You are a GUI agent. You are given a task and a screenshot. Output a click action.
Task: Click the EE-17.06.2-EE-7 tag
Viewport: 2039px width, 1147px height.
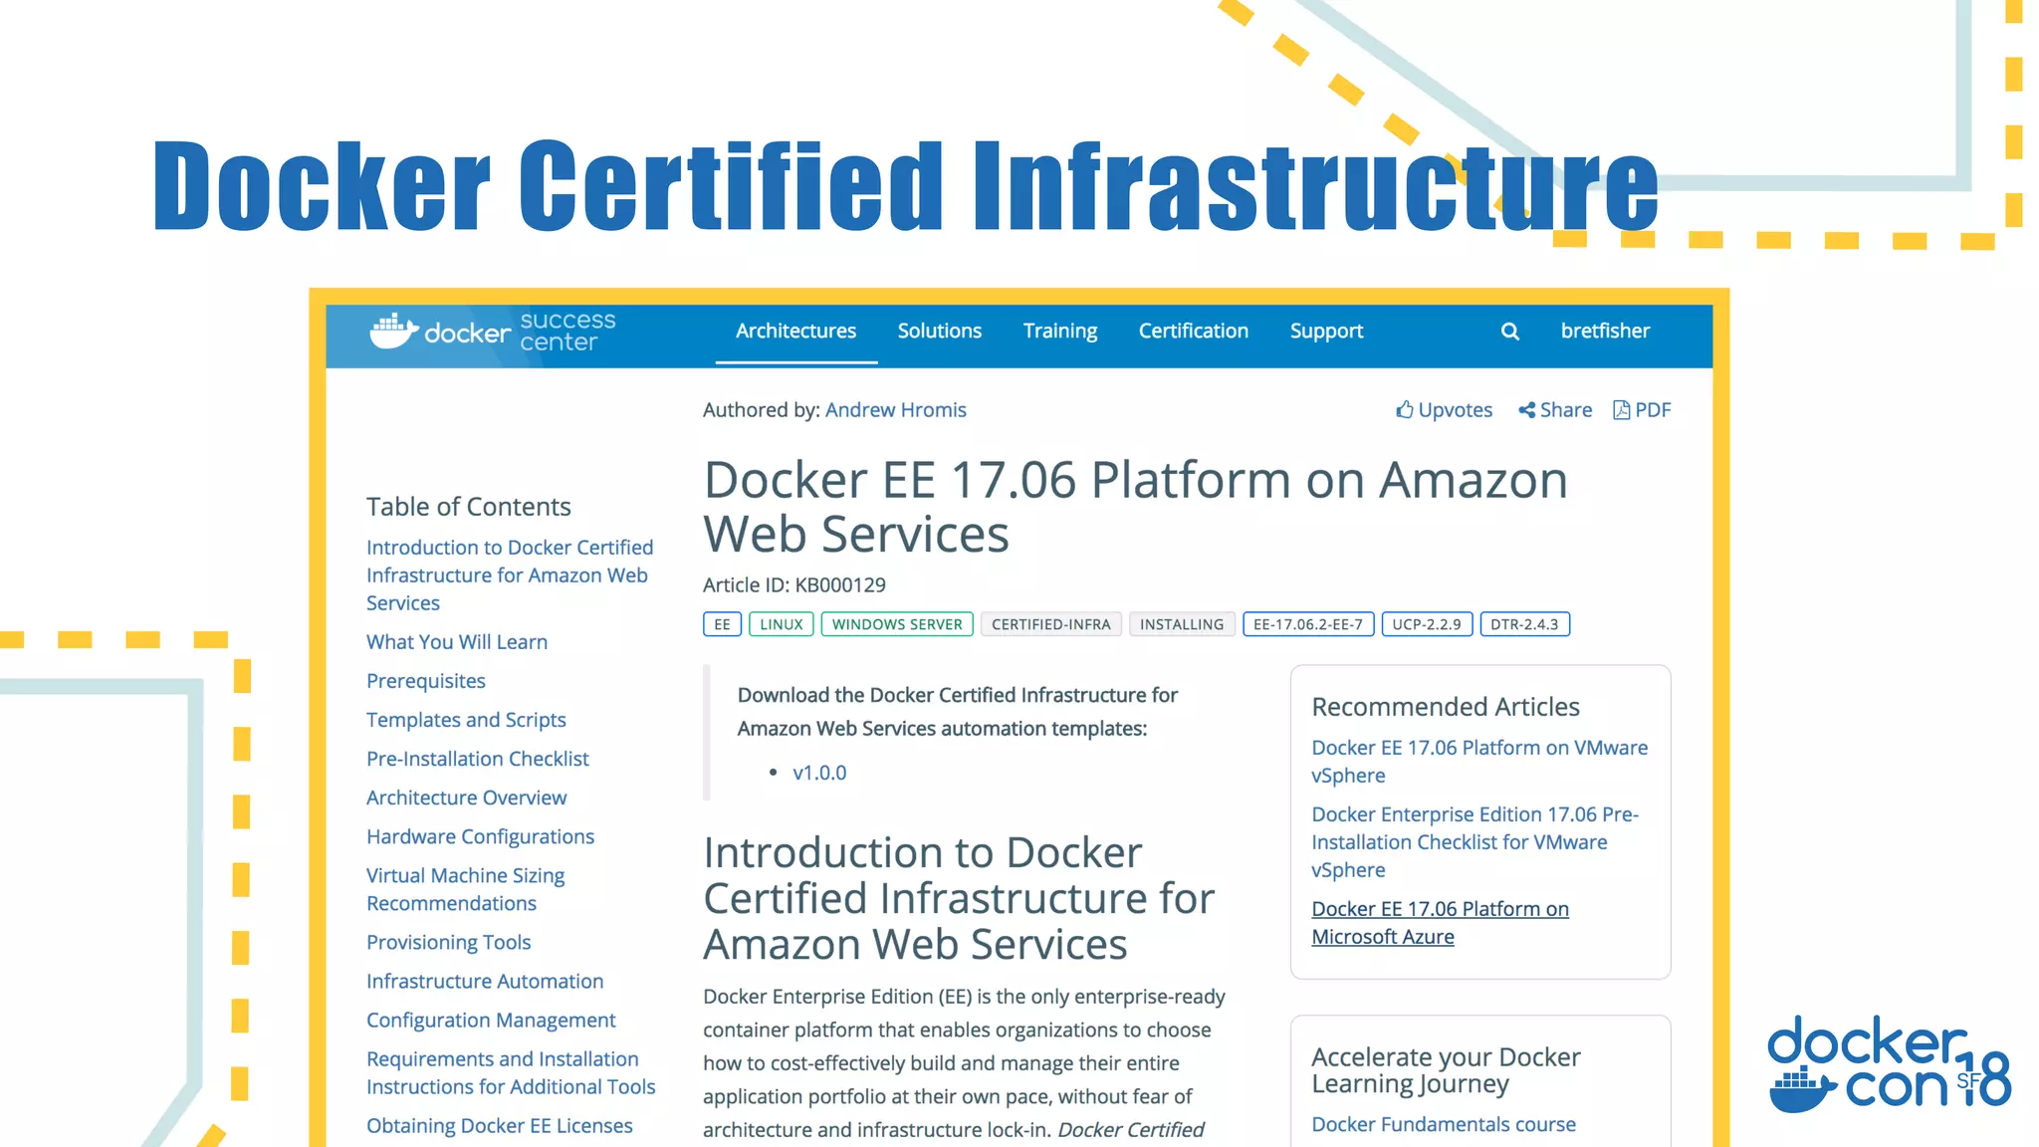(x=1308, y=624)
